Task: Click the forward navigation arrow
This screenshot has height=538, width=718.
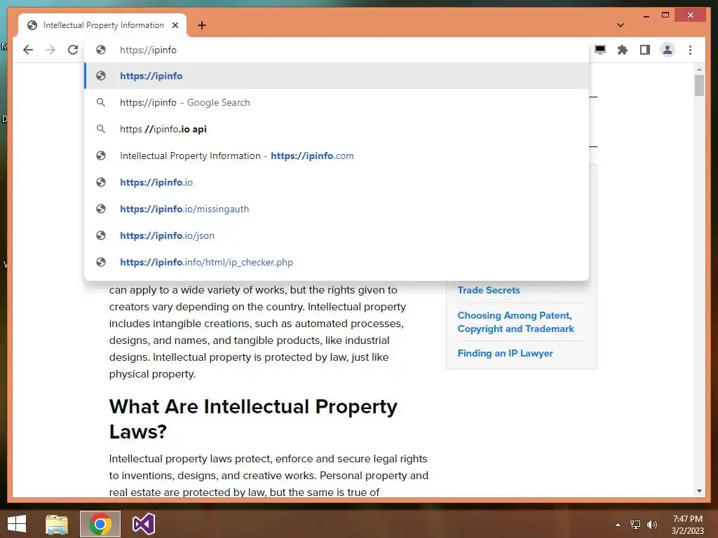Action: (x=50, y=50)
